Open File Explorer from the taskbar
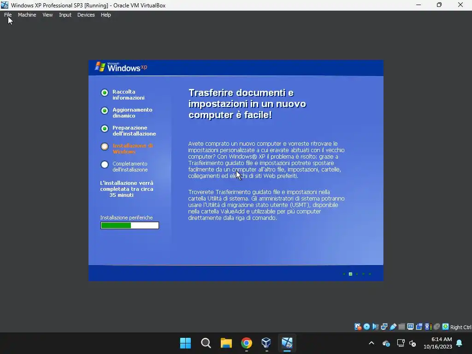 click(x=226, y=343)
